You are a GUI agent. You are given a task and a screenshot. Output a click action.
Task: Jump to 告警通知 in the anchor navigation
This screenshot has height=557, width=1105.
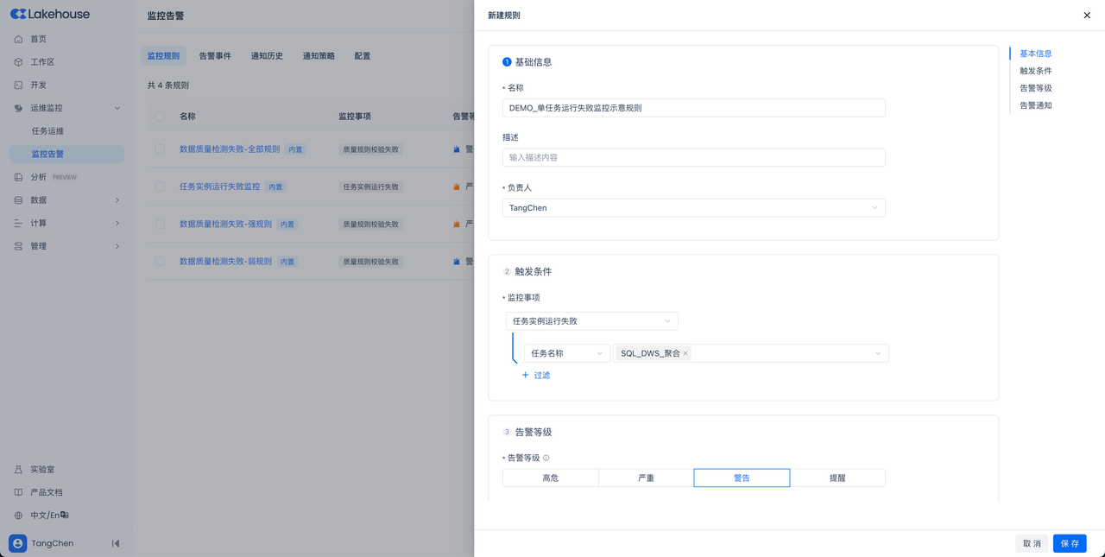pyautogui.click(x=1035, y=105)
